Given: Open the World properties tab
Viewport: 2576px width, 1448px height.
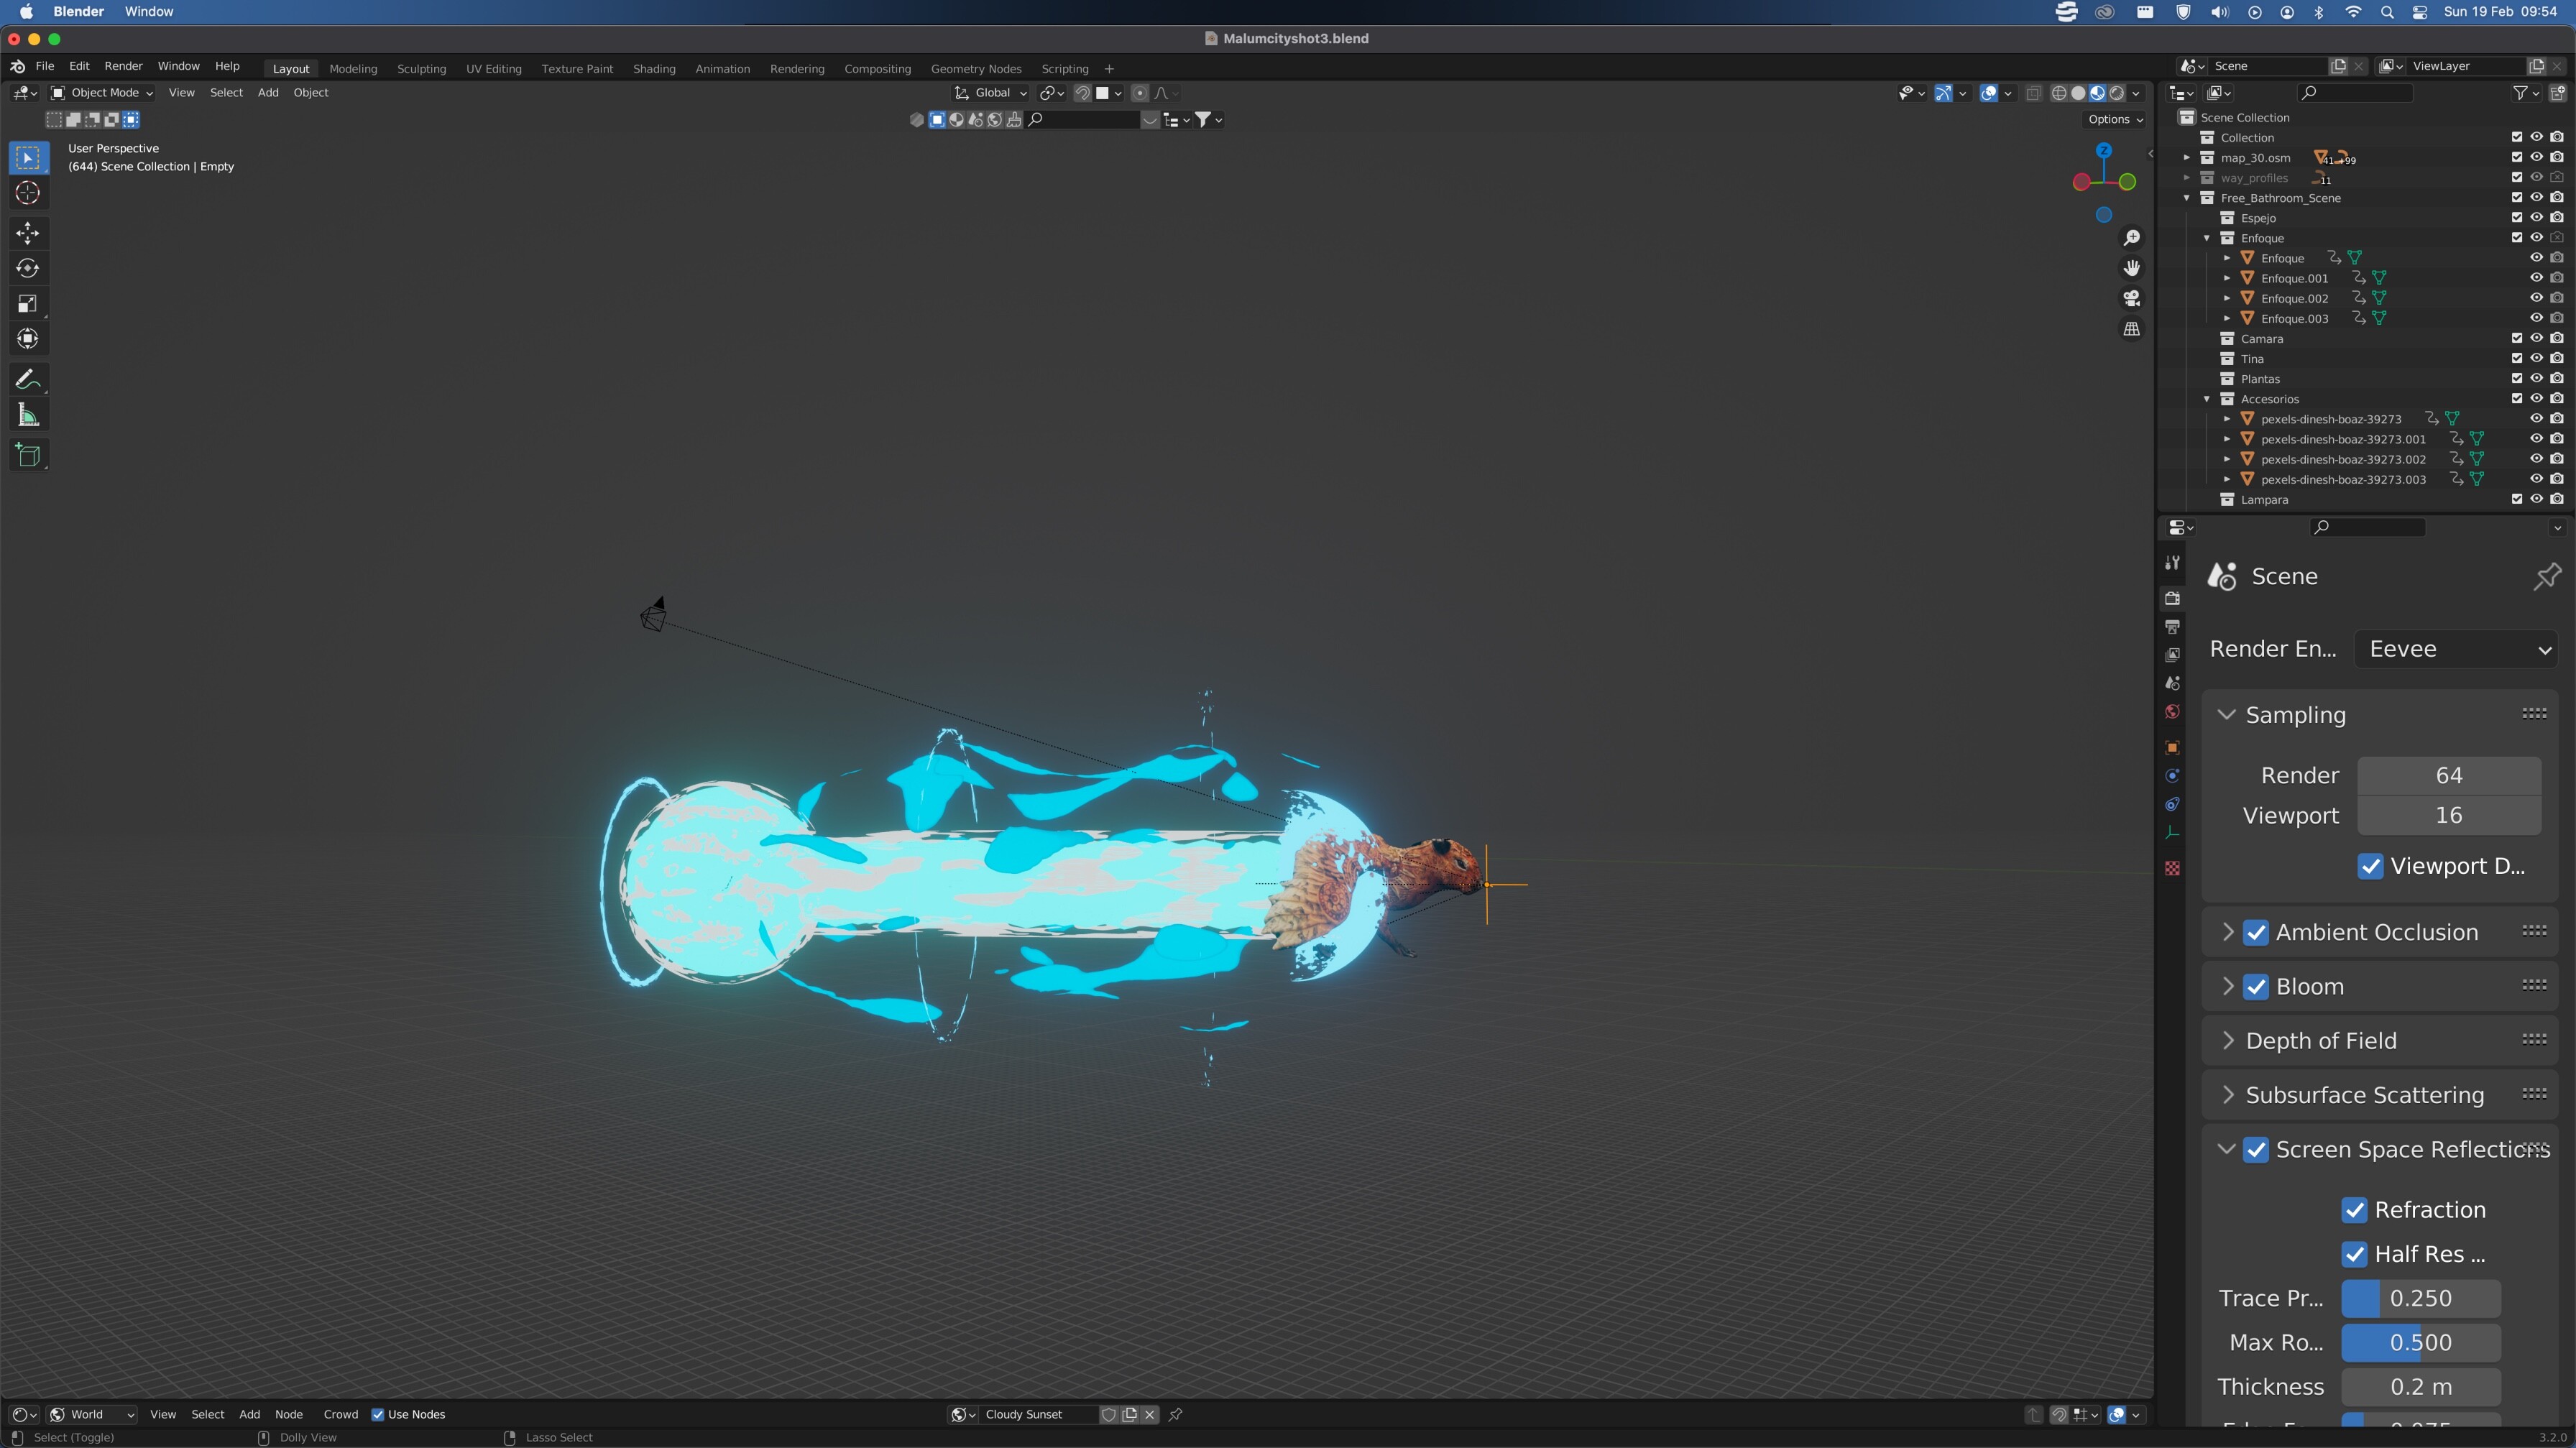Looking at the screenshot, I should click(x=2172, y=712).
